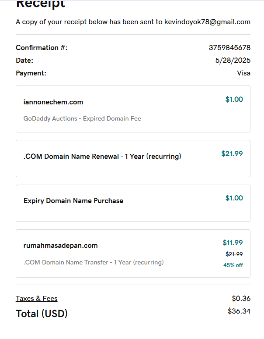Select confirmation number 3759845678

click(x=229, y=48)
